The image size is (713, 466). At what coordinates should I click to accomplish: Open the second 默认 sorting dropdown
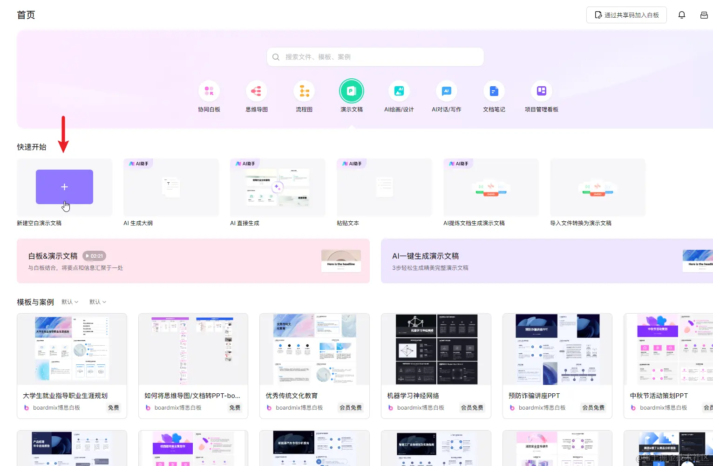coord(97,302)
